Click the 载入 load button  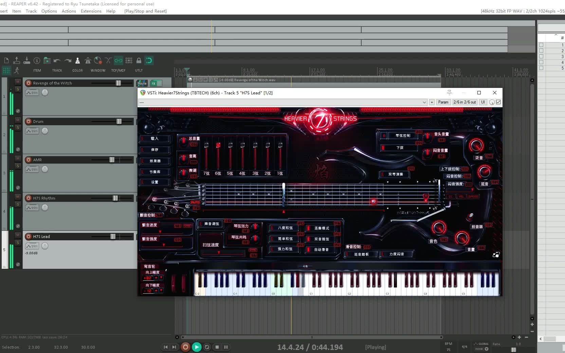click(154, 138)
